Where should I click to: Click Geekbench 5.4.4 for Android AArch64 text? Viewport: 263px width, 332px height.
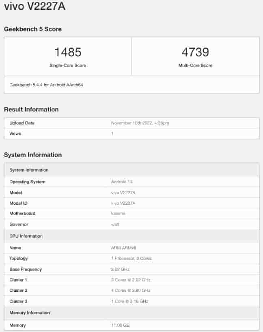(46, 85)
